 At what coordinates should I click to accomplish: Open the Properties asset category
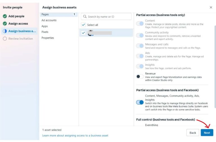48,38
